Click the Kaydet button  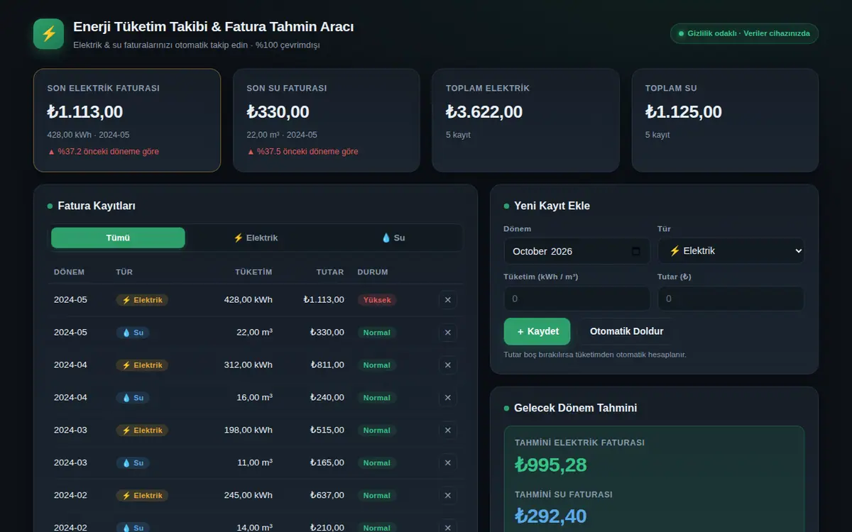coord(537,331)
